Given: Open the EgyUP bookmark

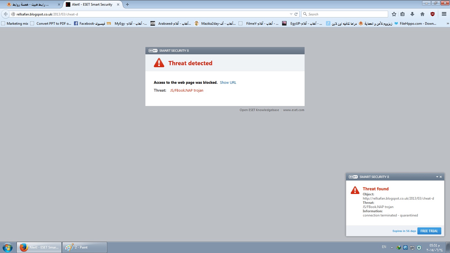Looking at the screenshot, I should 302,24.
